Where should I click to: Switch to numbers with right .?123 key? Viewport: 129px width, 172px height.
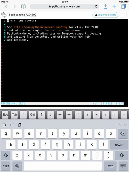pyautogui.click(x=110, y=166)
